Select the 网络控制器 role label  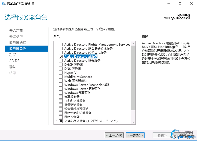click(x=72, y=117)
